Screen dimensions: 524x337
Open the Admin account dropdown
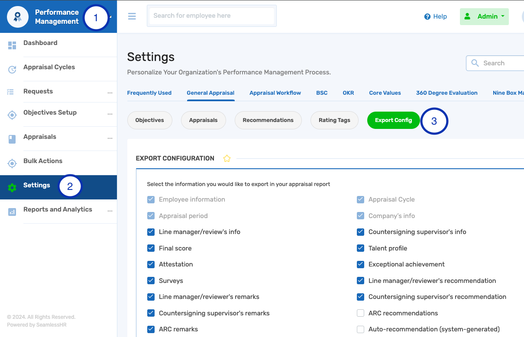point(484,16)
